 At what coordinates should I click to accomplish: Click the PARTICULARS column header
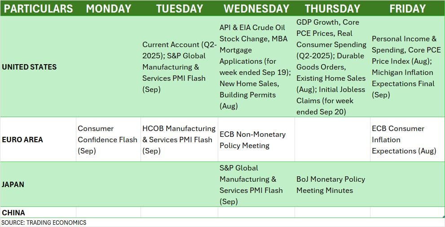[x=38, y=9]
